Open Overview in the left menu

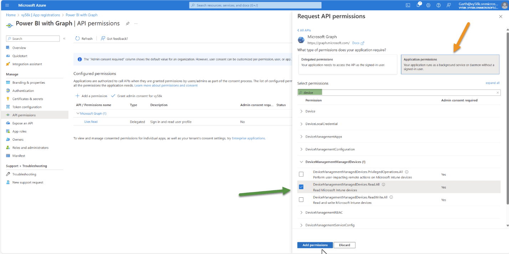(19, 48)
